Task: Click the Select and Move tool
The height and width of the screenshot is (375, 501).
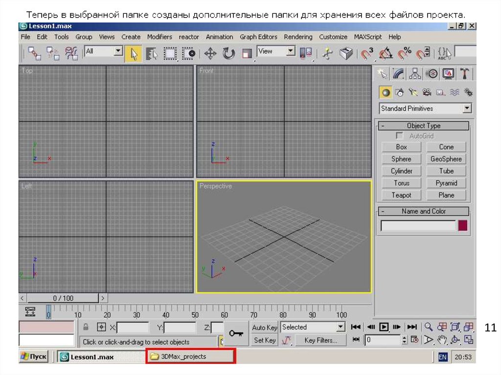Action: [210, 53]
